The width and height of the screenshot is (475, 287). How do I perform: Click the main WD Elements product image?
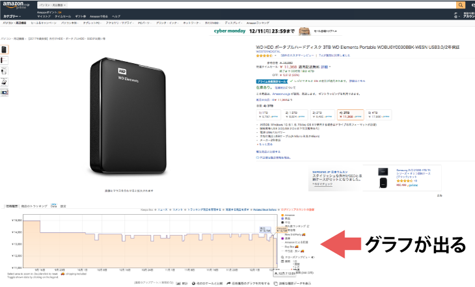point(128,116)
